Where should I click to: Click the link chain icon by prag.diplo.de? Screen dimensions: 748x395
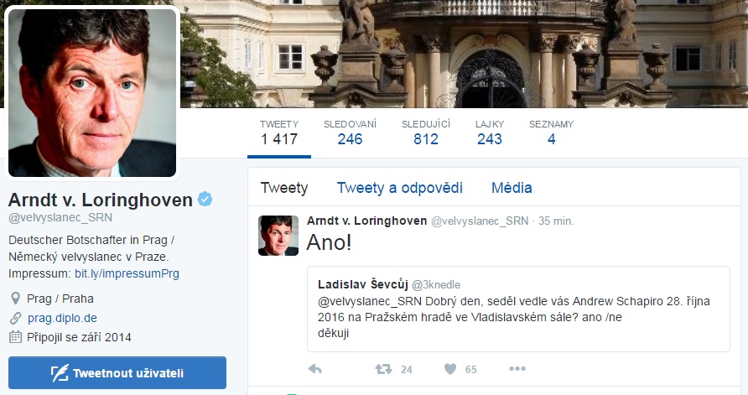[15, 318]
